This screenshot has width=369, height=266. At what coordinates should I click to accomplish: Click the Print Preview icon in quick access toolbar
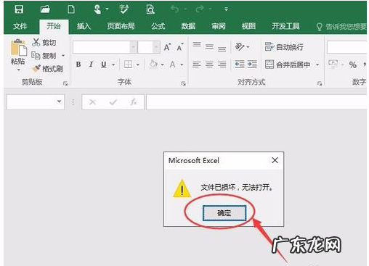pos(150,9)
